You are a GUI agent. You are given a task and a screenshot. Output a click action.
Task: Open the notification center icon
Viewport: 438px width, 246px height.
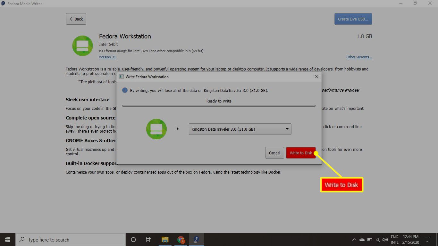[427, 240]
